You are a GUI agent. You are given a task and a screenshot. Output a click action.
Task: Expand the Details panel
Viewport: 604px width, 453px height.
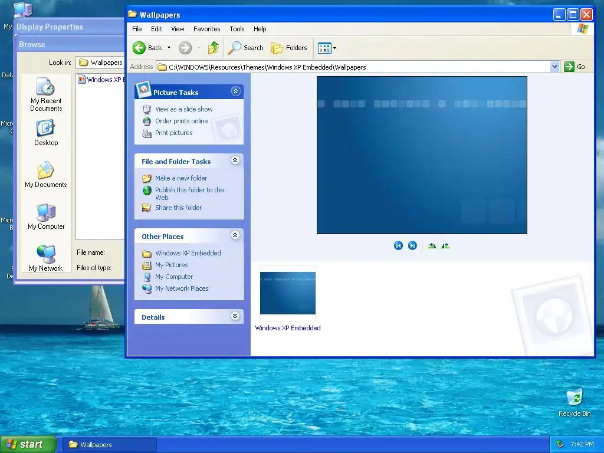235,316
